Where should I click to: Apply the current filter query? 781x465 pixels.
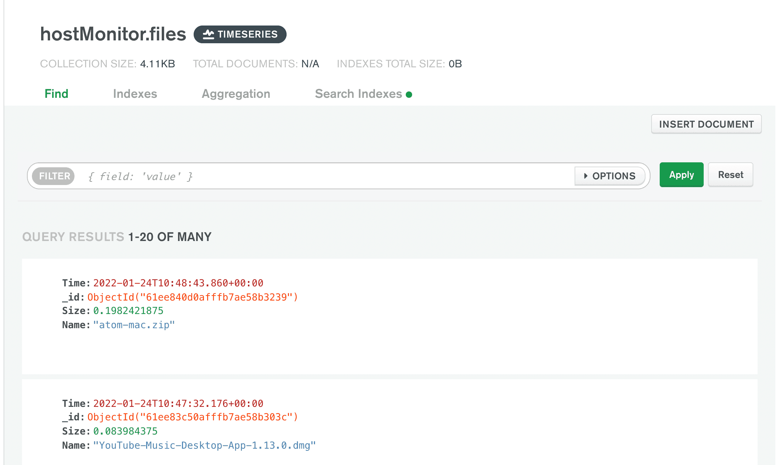pos(681,175)
